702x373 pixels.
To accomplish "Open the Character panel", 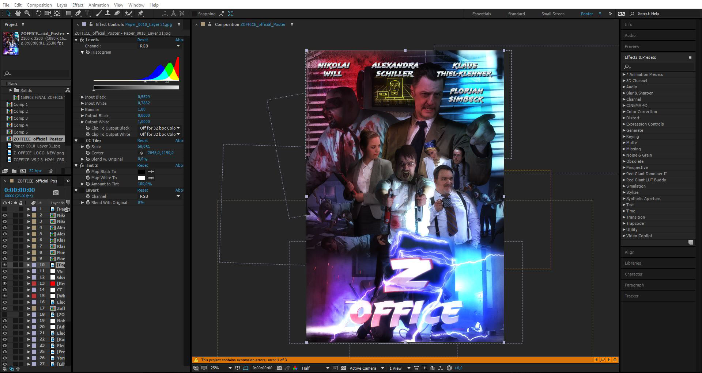I will click(x=633, y=274).
